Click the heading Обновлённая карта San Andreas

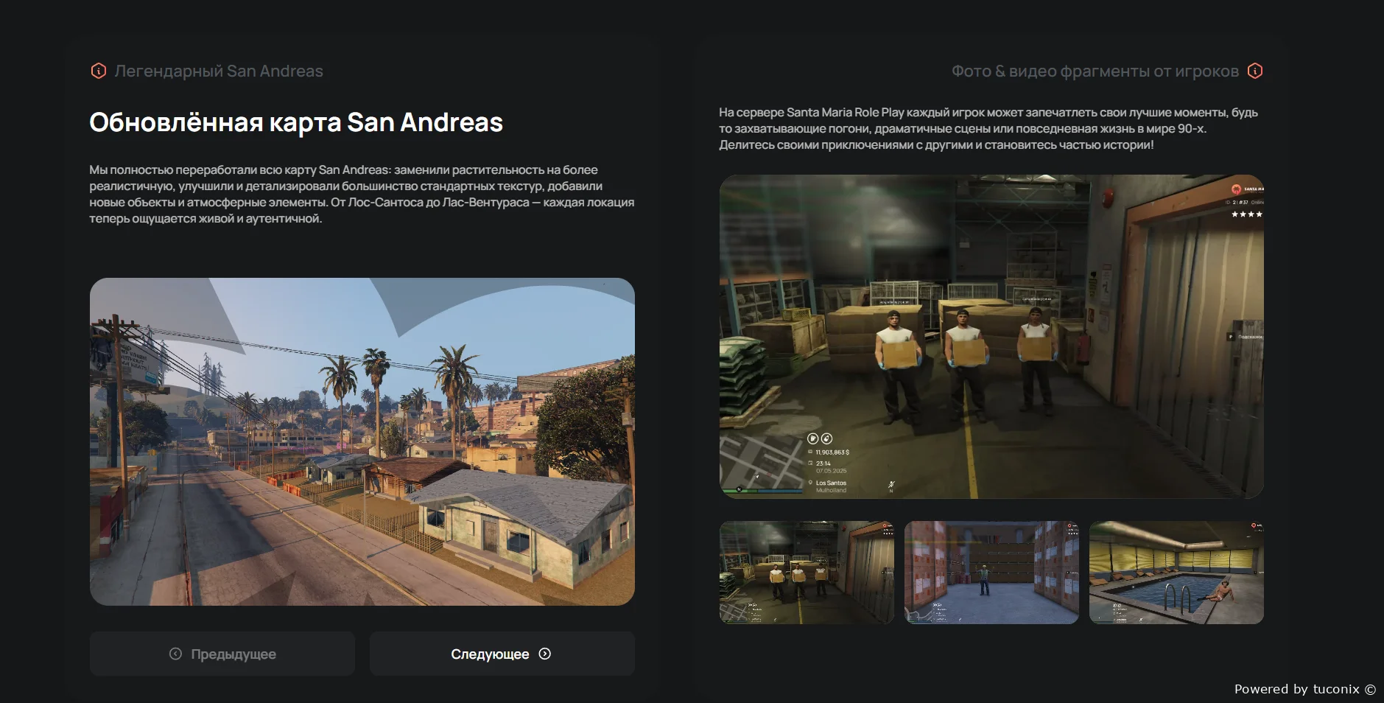click(296, 122)
